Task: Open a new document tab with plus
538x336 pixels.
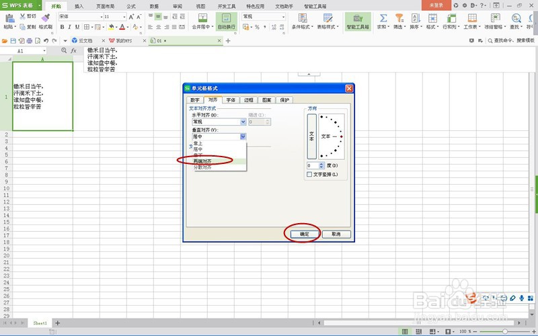Action: pos(228,41)
